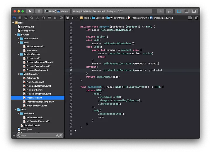
Task: Show the Symbol navigator tab
Action: (26, 18)
